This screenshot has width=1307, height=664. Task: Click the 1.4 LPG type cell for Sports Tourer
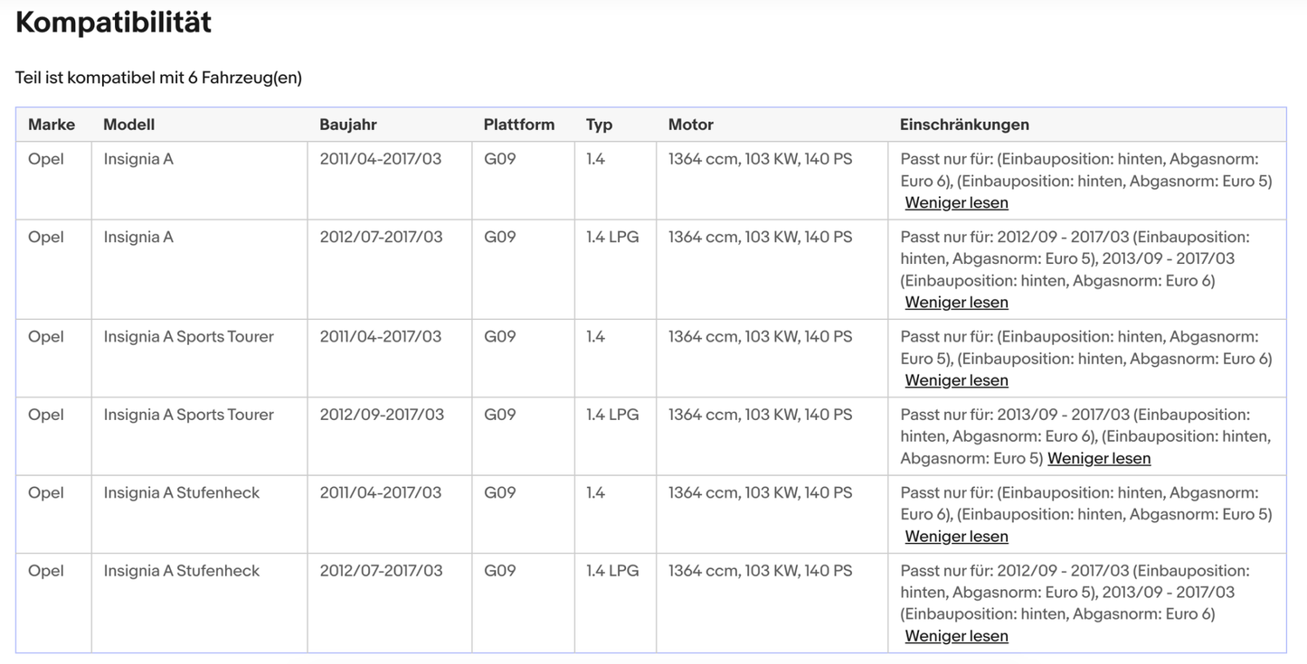click(x=612, y=415)
